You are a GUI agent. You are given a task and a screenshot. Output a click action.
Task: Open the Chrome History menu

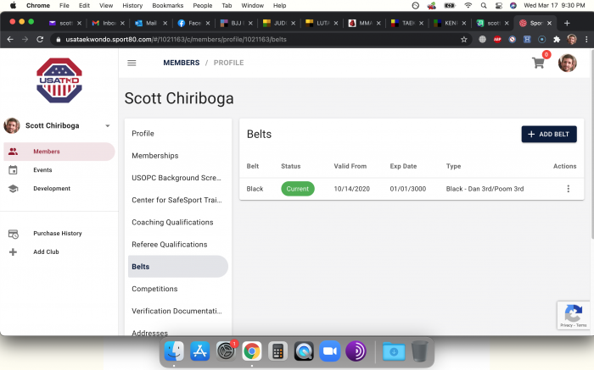pos(132,5)
